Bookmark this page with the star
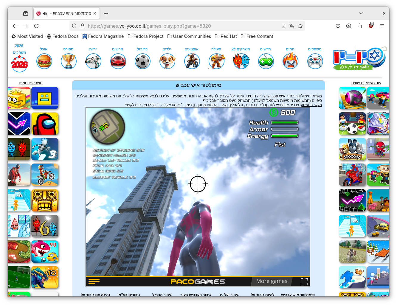The height and width of the screenshot is (305, 397). click(x=300, y=26)
